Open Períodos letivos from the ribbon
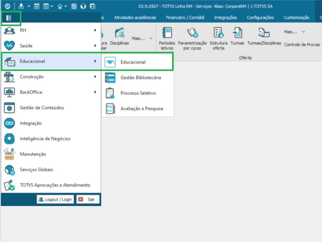Image resolution: width=322 pixels, height=242 pixels. 167,38
